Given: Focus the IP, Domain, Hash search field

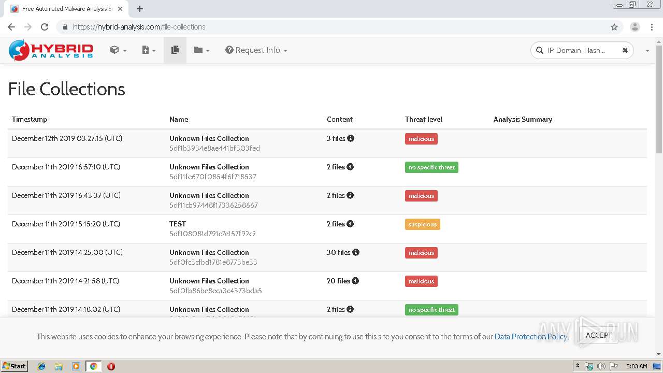Looking at the screenshot, I should point(576,50).
